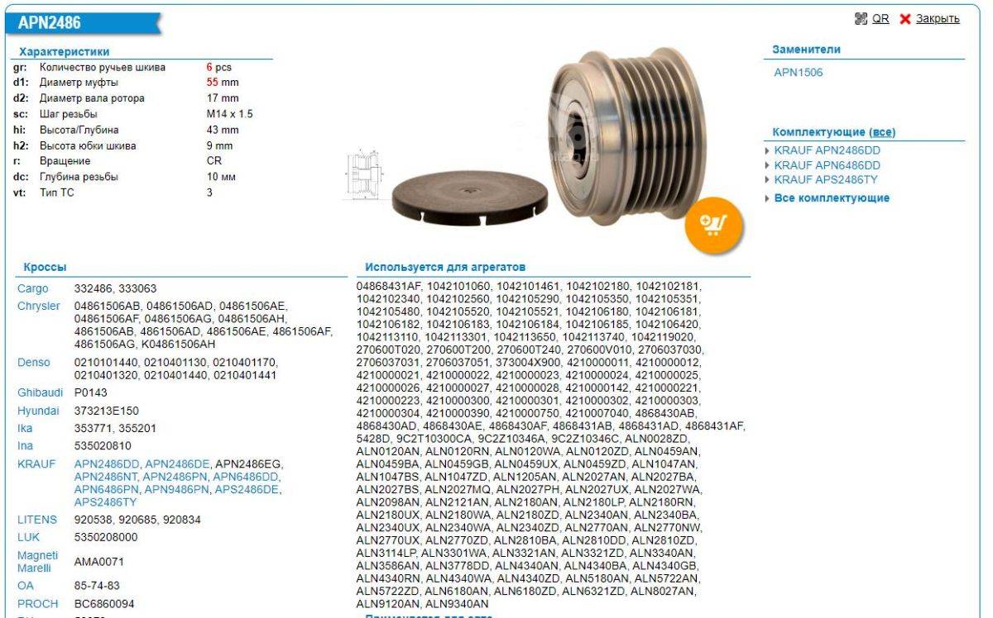This screenshot has width=993, height=618.
Task: Open KRAUF cross reference APN9486PN
Action: coord(177,489)
